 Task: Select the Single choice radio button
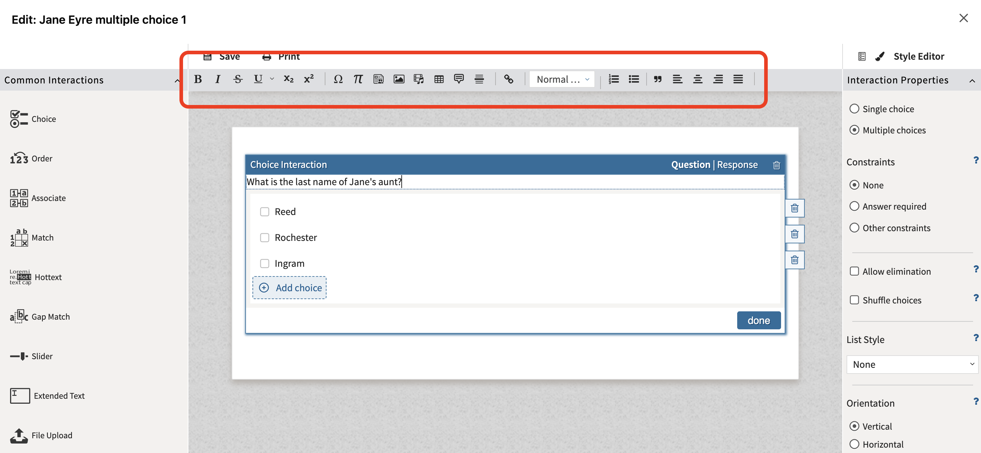click(x=854, y=109)
